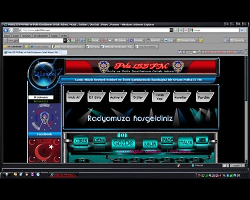Click the yellow highlighter icon on Google toolbar

coord(201,40)
